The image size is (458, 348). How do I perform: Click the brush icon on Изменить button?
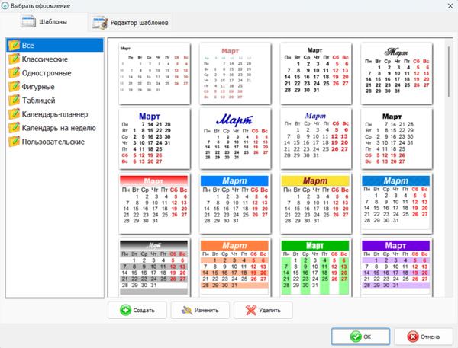point(187,310)
